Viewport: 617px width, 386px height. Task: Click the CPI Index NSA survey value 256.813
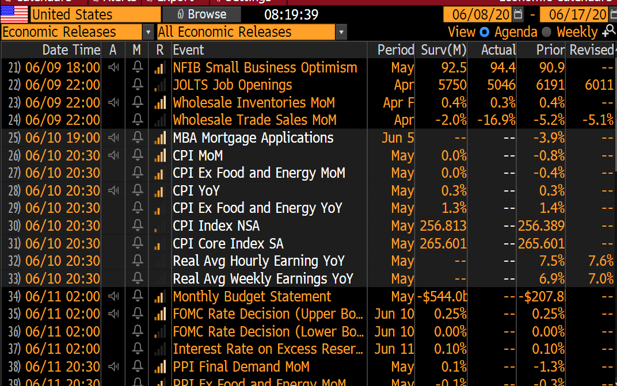443,226
